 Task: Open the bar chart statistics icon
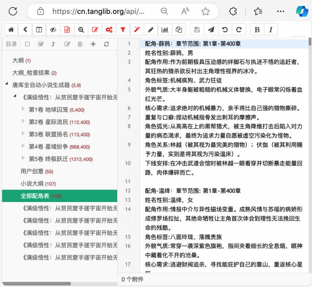pyautogui.click(x=165, y=29)
